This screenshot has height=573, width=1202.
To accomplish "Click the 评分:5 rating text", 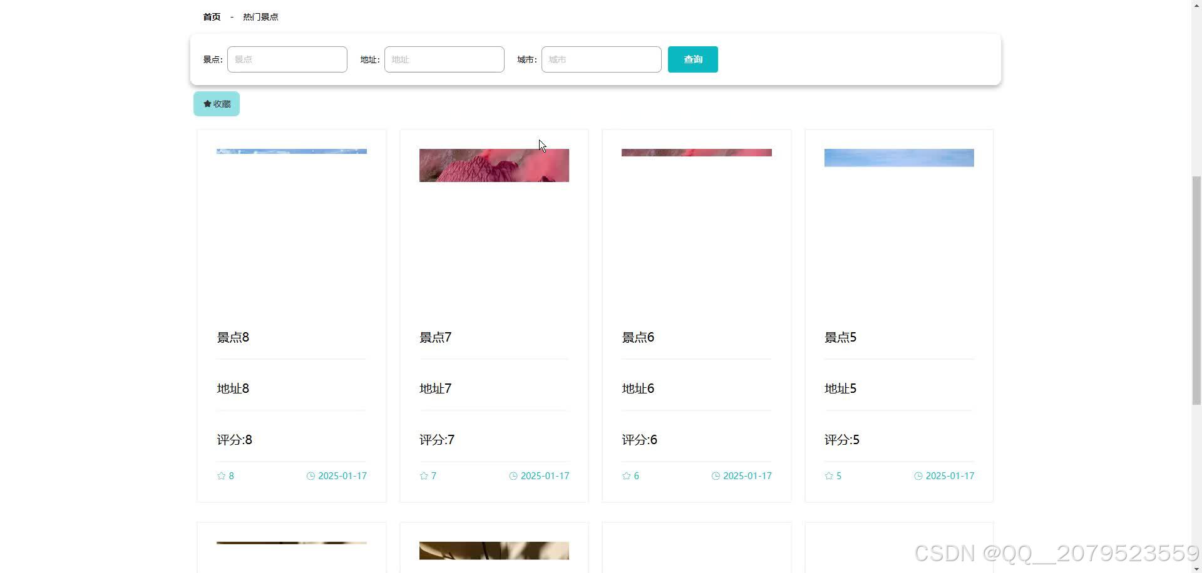I will click(842, 440).
